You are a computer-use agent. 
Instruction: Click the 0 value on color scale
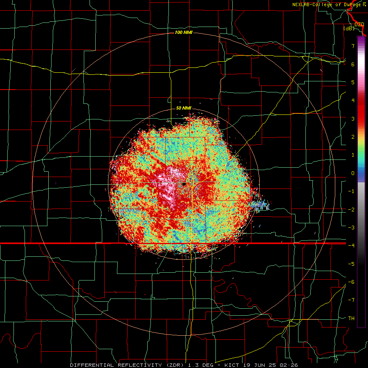353,173
